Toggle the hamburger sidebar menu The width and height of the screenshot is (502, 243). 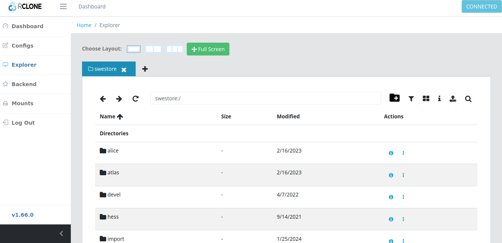pos(63,7)
